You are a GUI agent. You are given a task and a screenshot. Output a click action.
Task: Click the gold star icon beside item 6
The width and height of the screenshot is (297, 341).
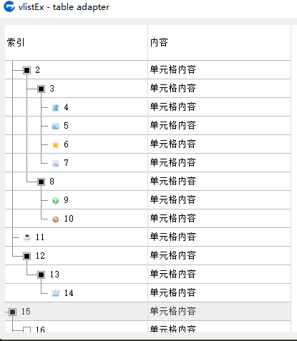point(56,144)
